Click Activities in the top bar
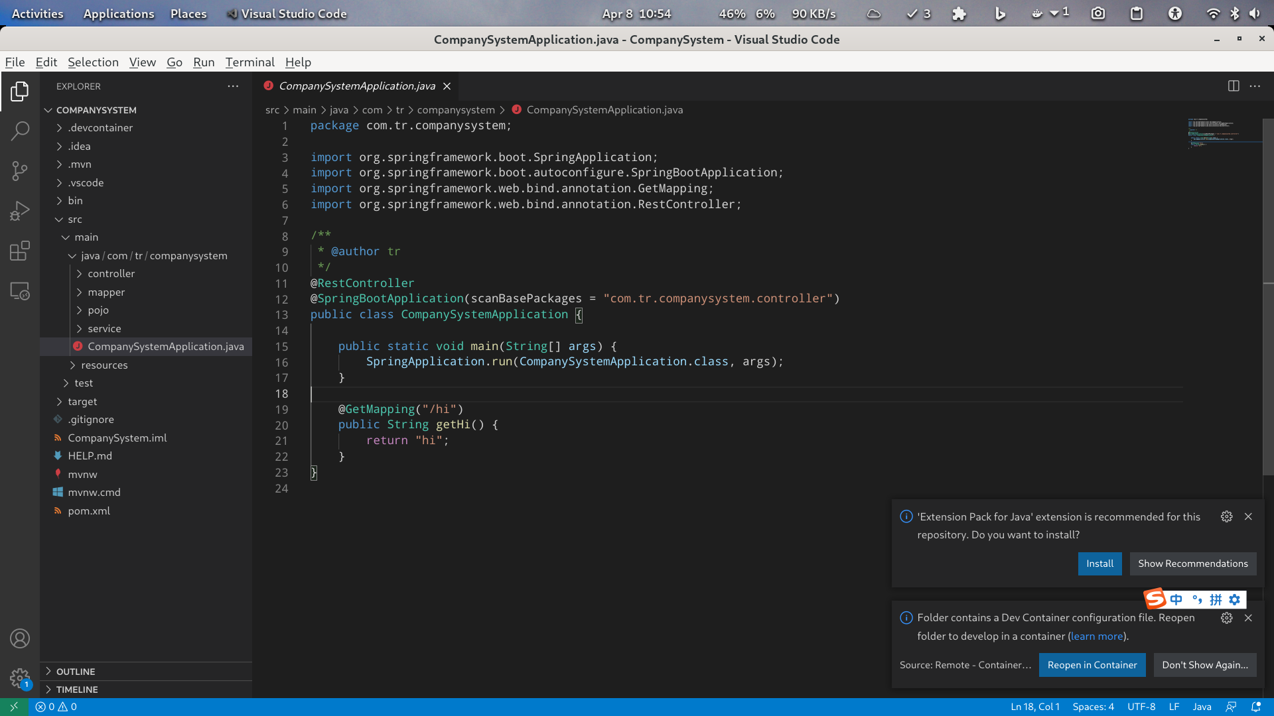Screen dimensions: 1274x716 tap(38, 13)
